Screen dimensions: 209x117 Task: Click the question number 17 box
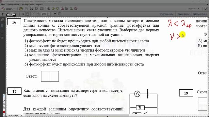click(x=14, y=91)
